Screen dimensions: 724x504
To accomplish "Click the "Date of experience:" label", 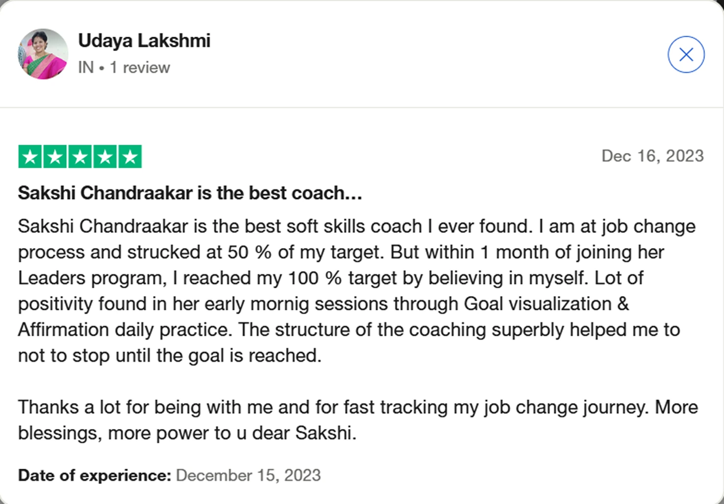I will (94, 475).
